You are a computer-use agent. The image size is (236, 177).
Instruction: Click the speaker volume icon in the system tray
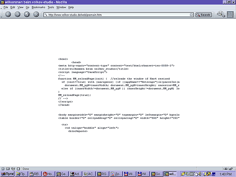200,174
